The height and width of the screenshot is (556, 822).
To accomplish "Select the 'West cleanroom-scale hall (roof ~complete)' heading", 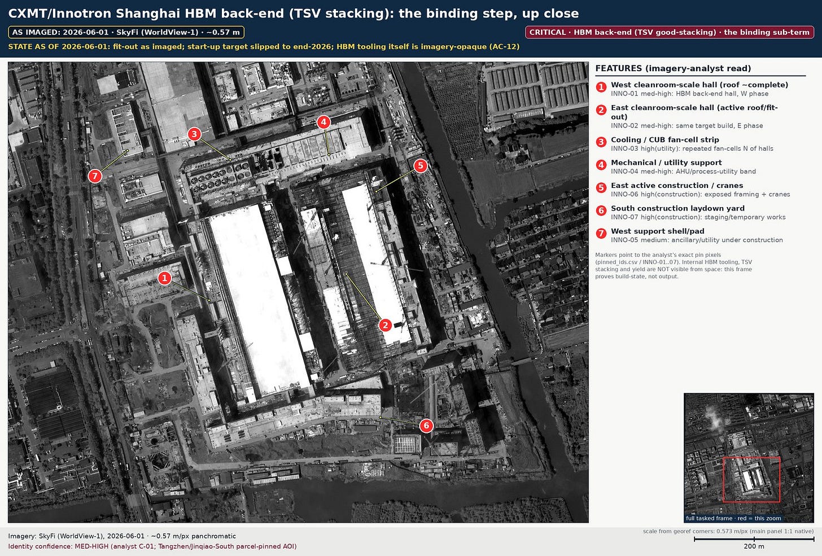I will click(699, 85).
